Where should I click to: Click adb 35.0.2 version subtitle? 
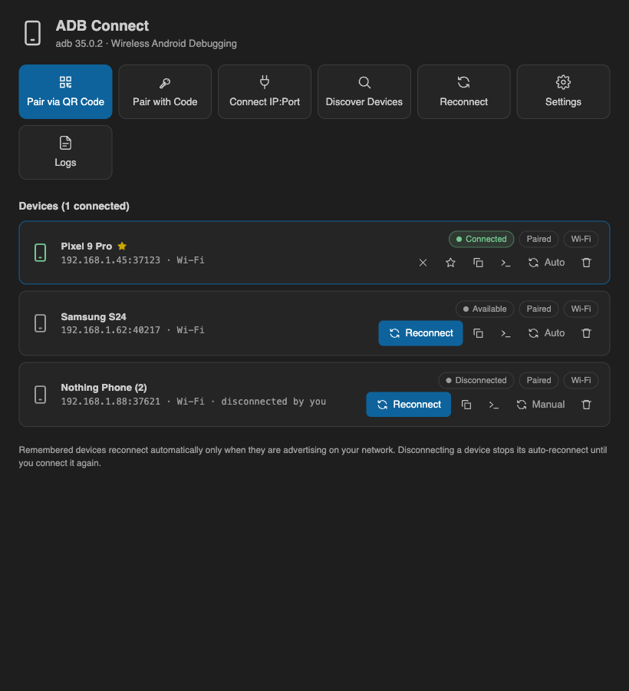[x=147, y=44]
